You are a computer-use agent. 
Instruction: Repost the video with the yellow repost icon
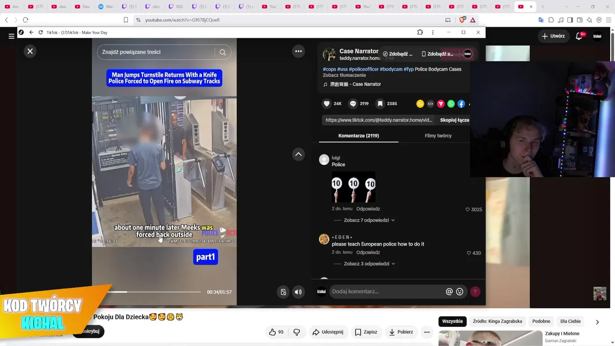tap(420, 104)
